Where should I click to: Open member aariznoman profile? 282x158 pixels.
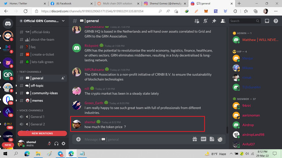(x=256, y=115)
